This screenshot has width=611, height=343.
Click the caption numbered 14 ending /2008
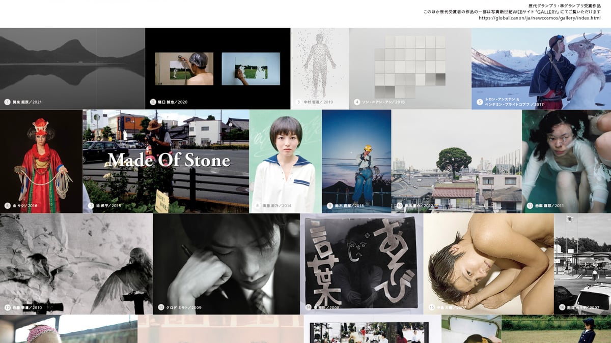tap(322, 307)
